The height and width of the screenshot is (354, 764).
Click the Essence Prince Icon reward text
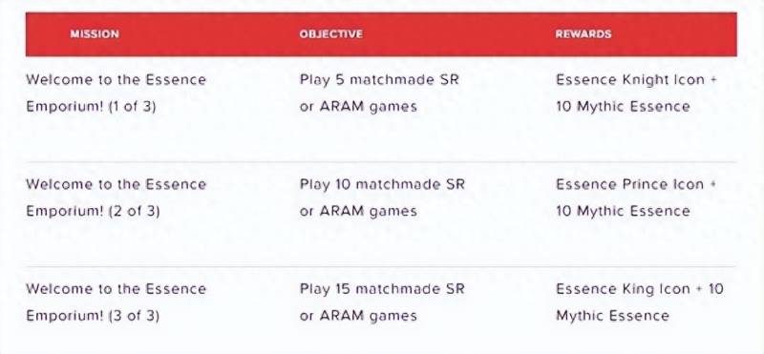629,184
